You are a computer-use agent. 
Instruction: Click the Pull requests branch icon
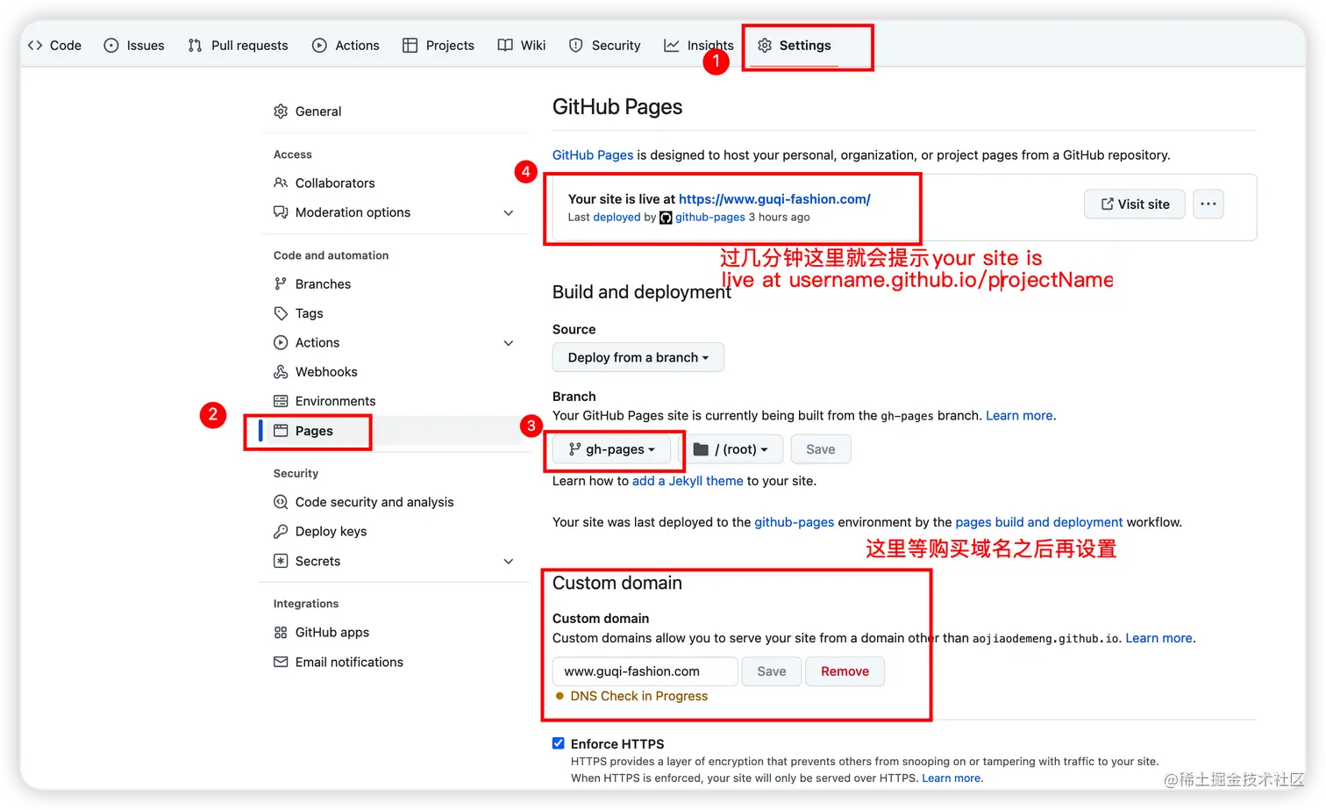(195, 46)
